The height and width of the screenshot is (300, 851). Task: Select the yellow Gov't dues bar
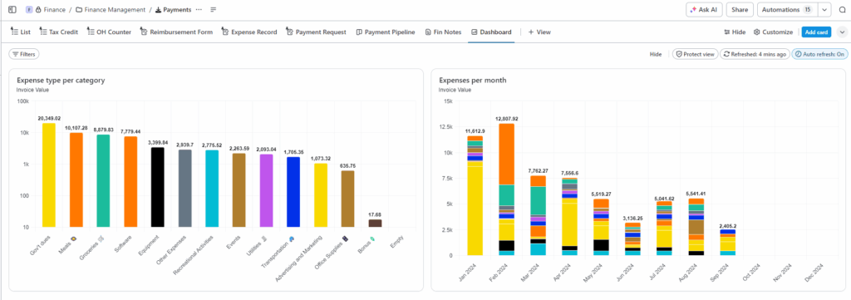click(x=49, y=175)
